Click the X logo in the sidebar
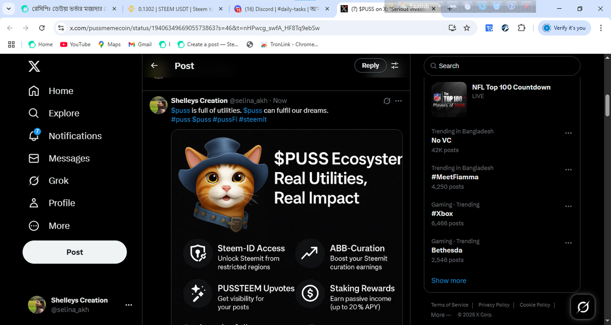 coord(34,66)
